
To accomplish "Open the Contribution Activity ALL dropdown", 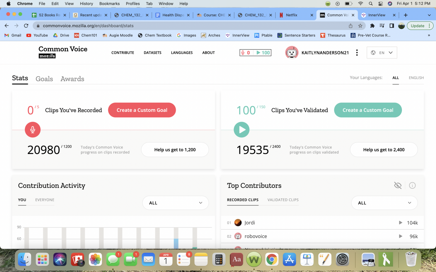I will pos(175,203).
